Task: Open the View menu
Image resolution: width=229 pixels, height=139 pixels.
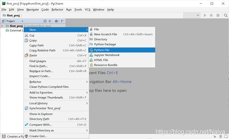Action: pyautogui.click(x=20, y=10)
